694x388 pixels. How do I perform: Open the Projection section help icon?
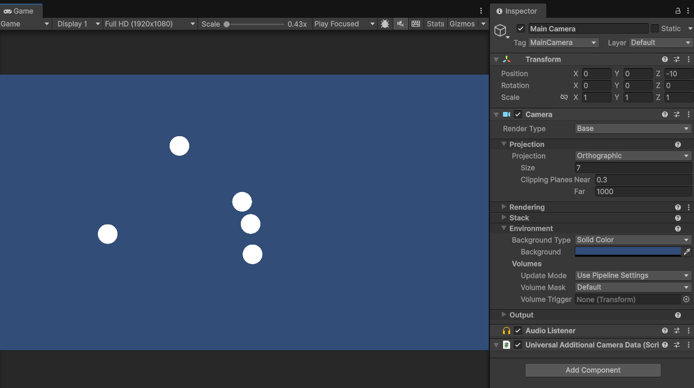(x=677, y=145)
